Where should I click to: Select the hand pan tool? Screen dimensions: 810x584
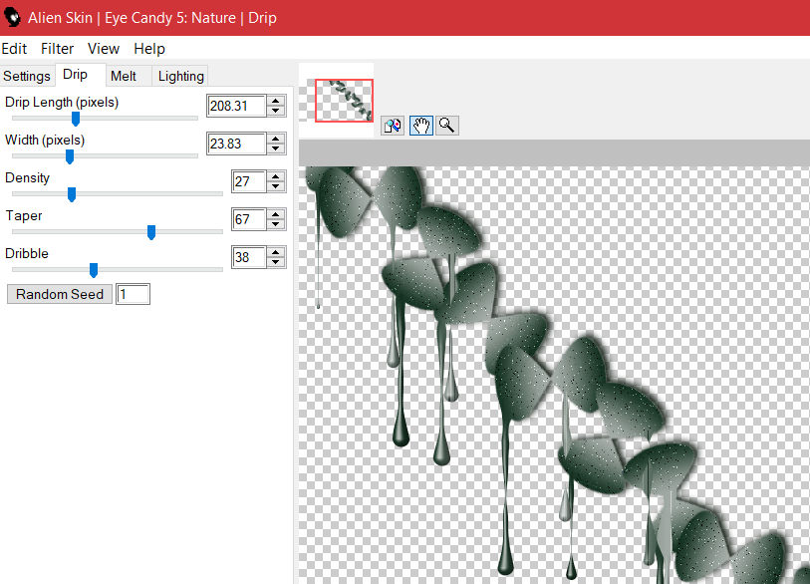coord(421,126)
